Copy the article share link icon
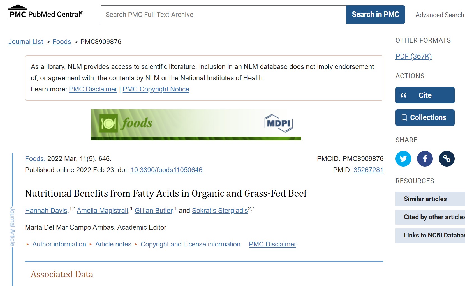The width and height of the screenshot is (465, 286). 447,158
